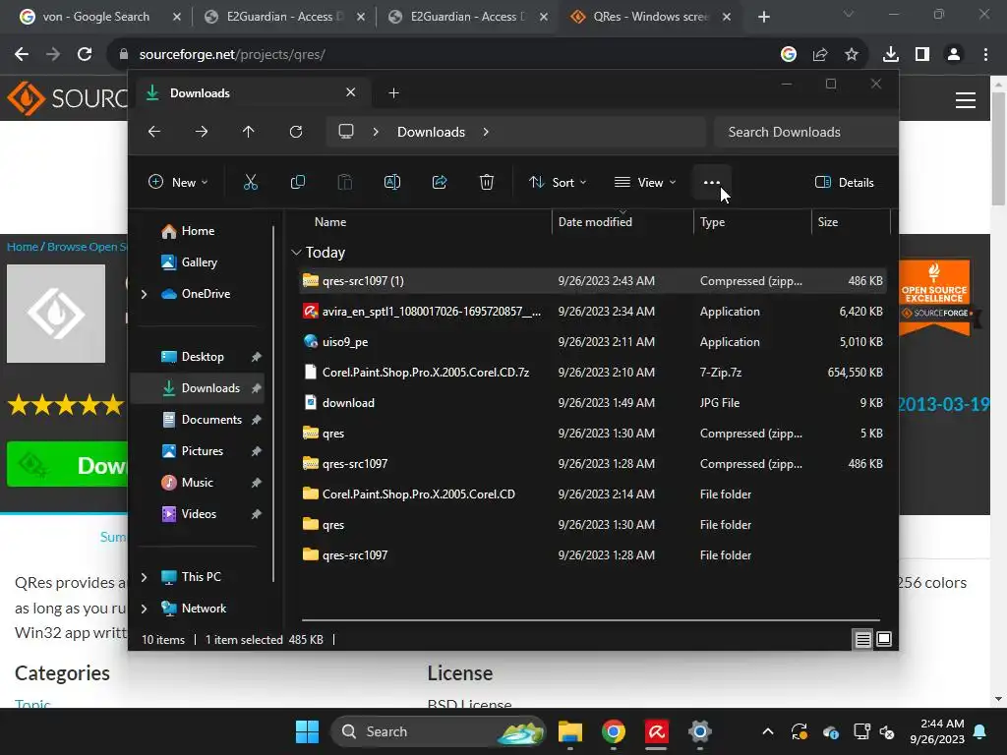1007x755 pixels.
Task: Switch to the first E2Guardian tab
Action: pos(284,17)
